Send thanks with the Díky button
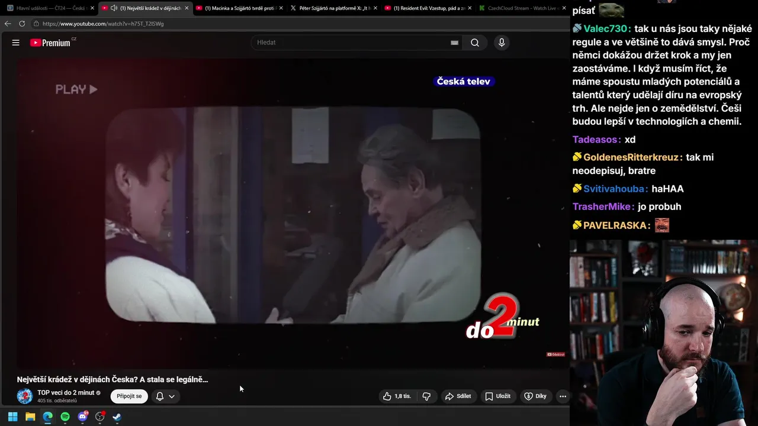 pos(535,396)
